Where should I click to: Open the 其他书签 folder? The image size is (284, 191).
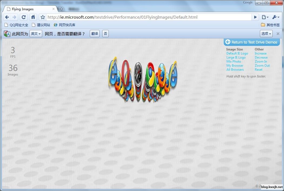pos(270,25)
